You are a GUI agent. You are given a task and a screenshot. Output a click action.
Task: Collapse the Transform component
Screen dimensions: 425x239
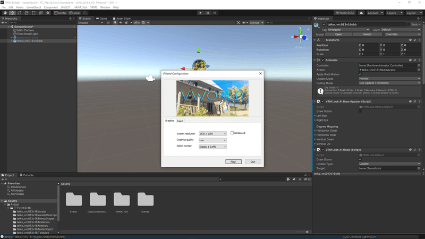coord(315,40)
